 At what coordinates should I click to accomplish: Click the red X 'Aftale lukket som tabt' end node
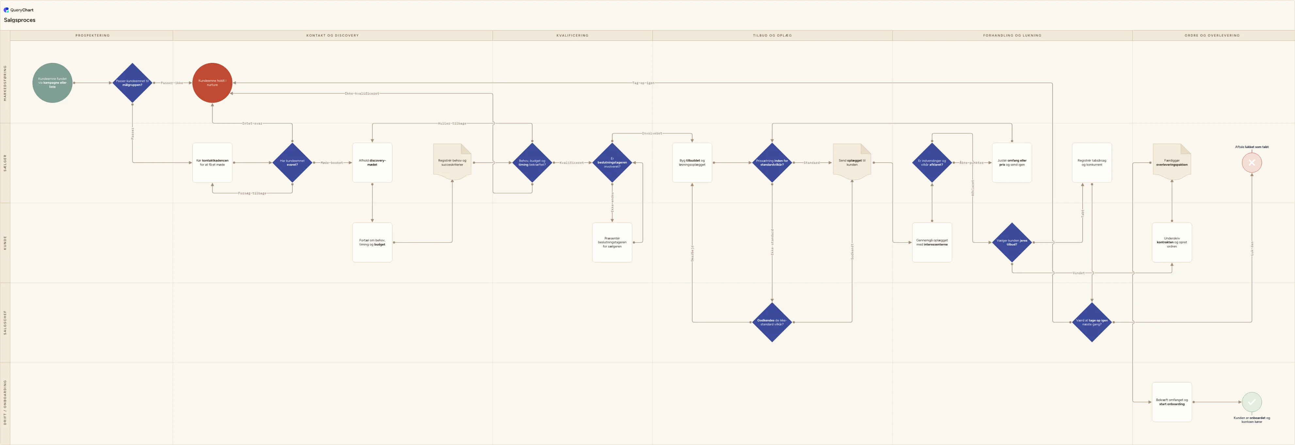[1252, 163]
